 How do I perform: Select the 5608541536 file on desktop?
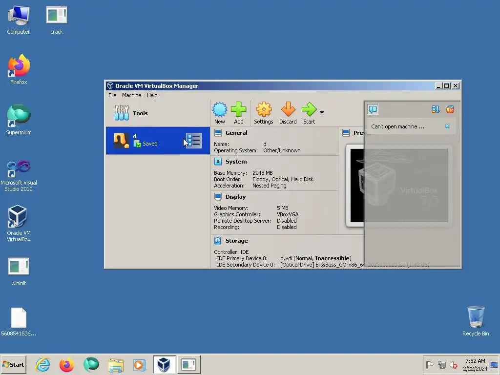point(19,322)
